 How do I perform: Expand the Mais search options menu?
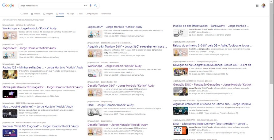(80, 14)
